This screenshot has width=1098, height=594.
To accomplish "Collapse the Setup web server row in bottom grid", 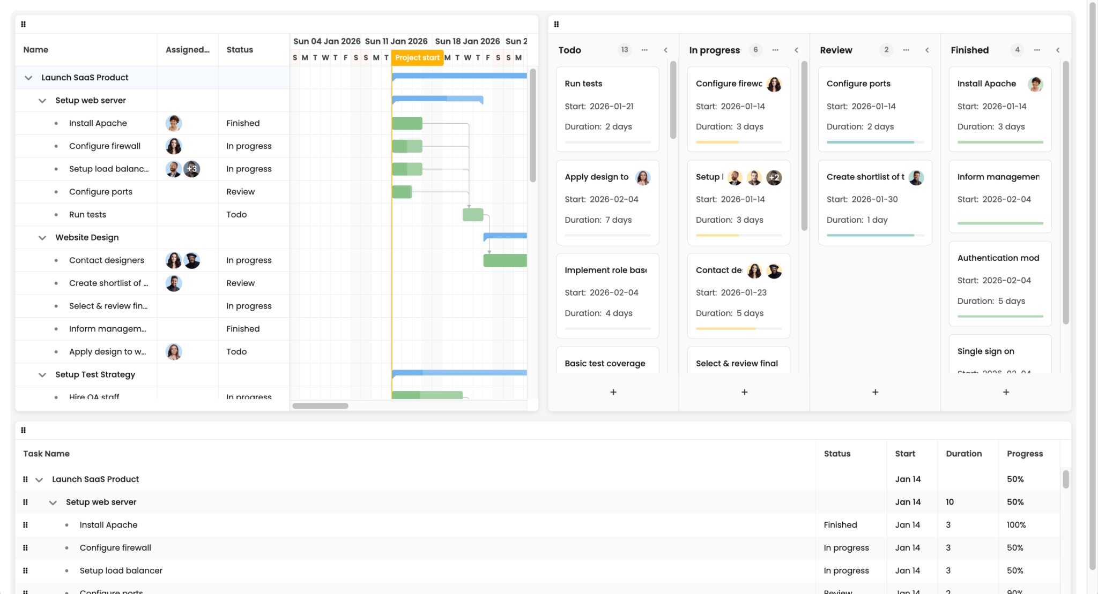I will 53,502.
